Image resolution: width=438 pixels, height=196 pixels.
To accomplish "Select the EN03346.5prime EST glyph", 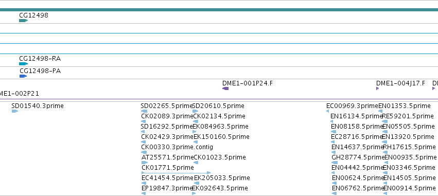I will (x=385, y=173).
